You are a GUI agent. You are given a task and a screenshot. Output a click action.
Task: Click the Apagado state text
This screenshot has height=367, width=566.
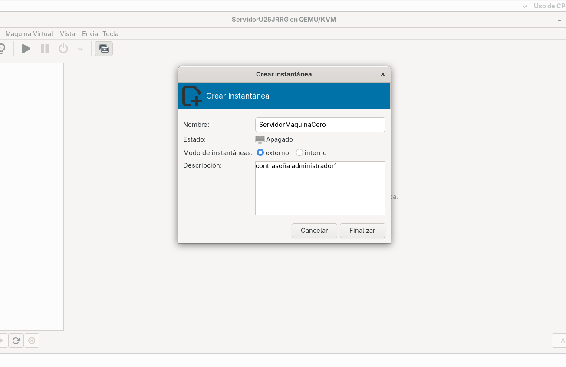(280, 139)
